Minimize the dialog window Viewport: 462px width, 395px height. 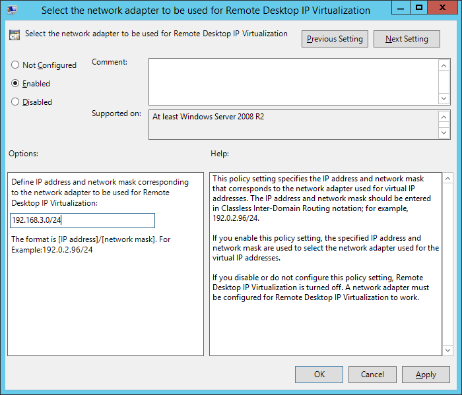pyautogui.click(x=401, y=8)
